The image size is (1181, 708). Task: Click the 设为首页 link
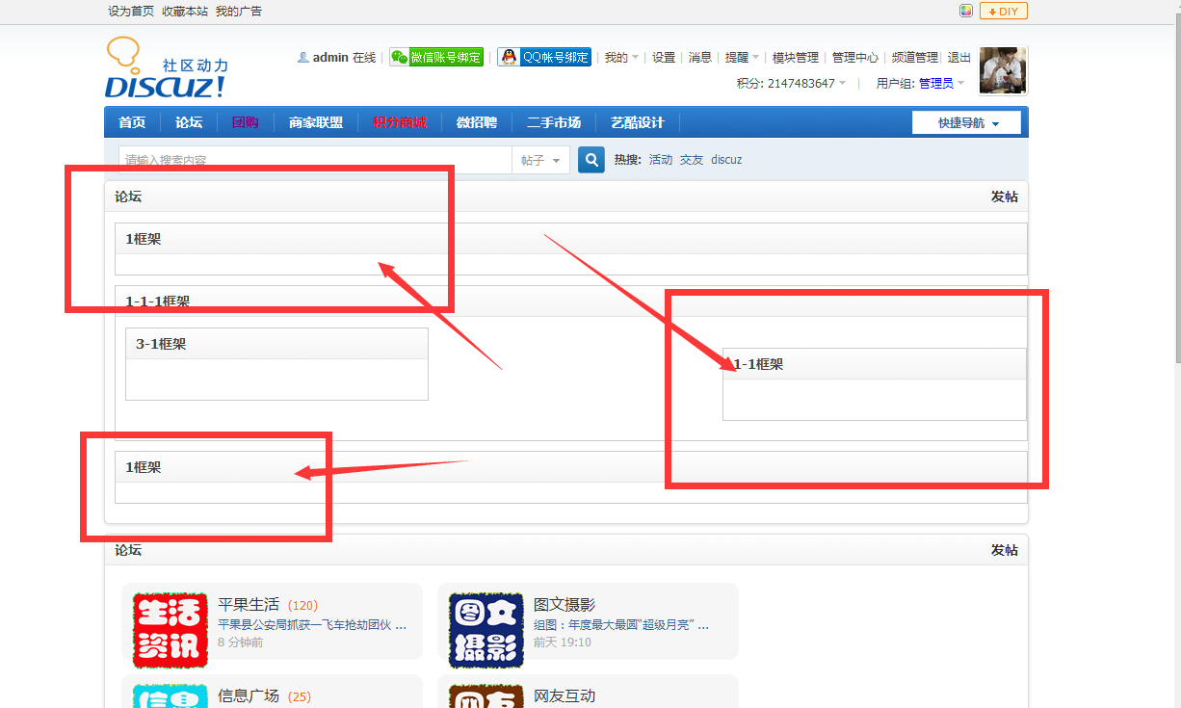click(131, 12)
